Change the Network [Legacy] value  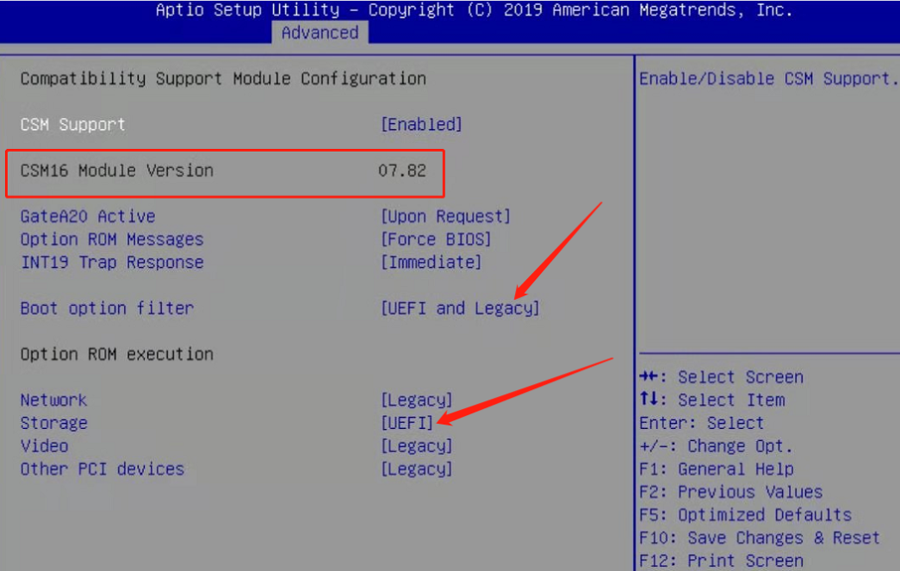point(418,400)
